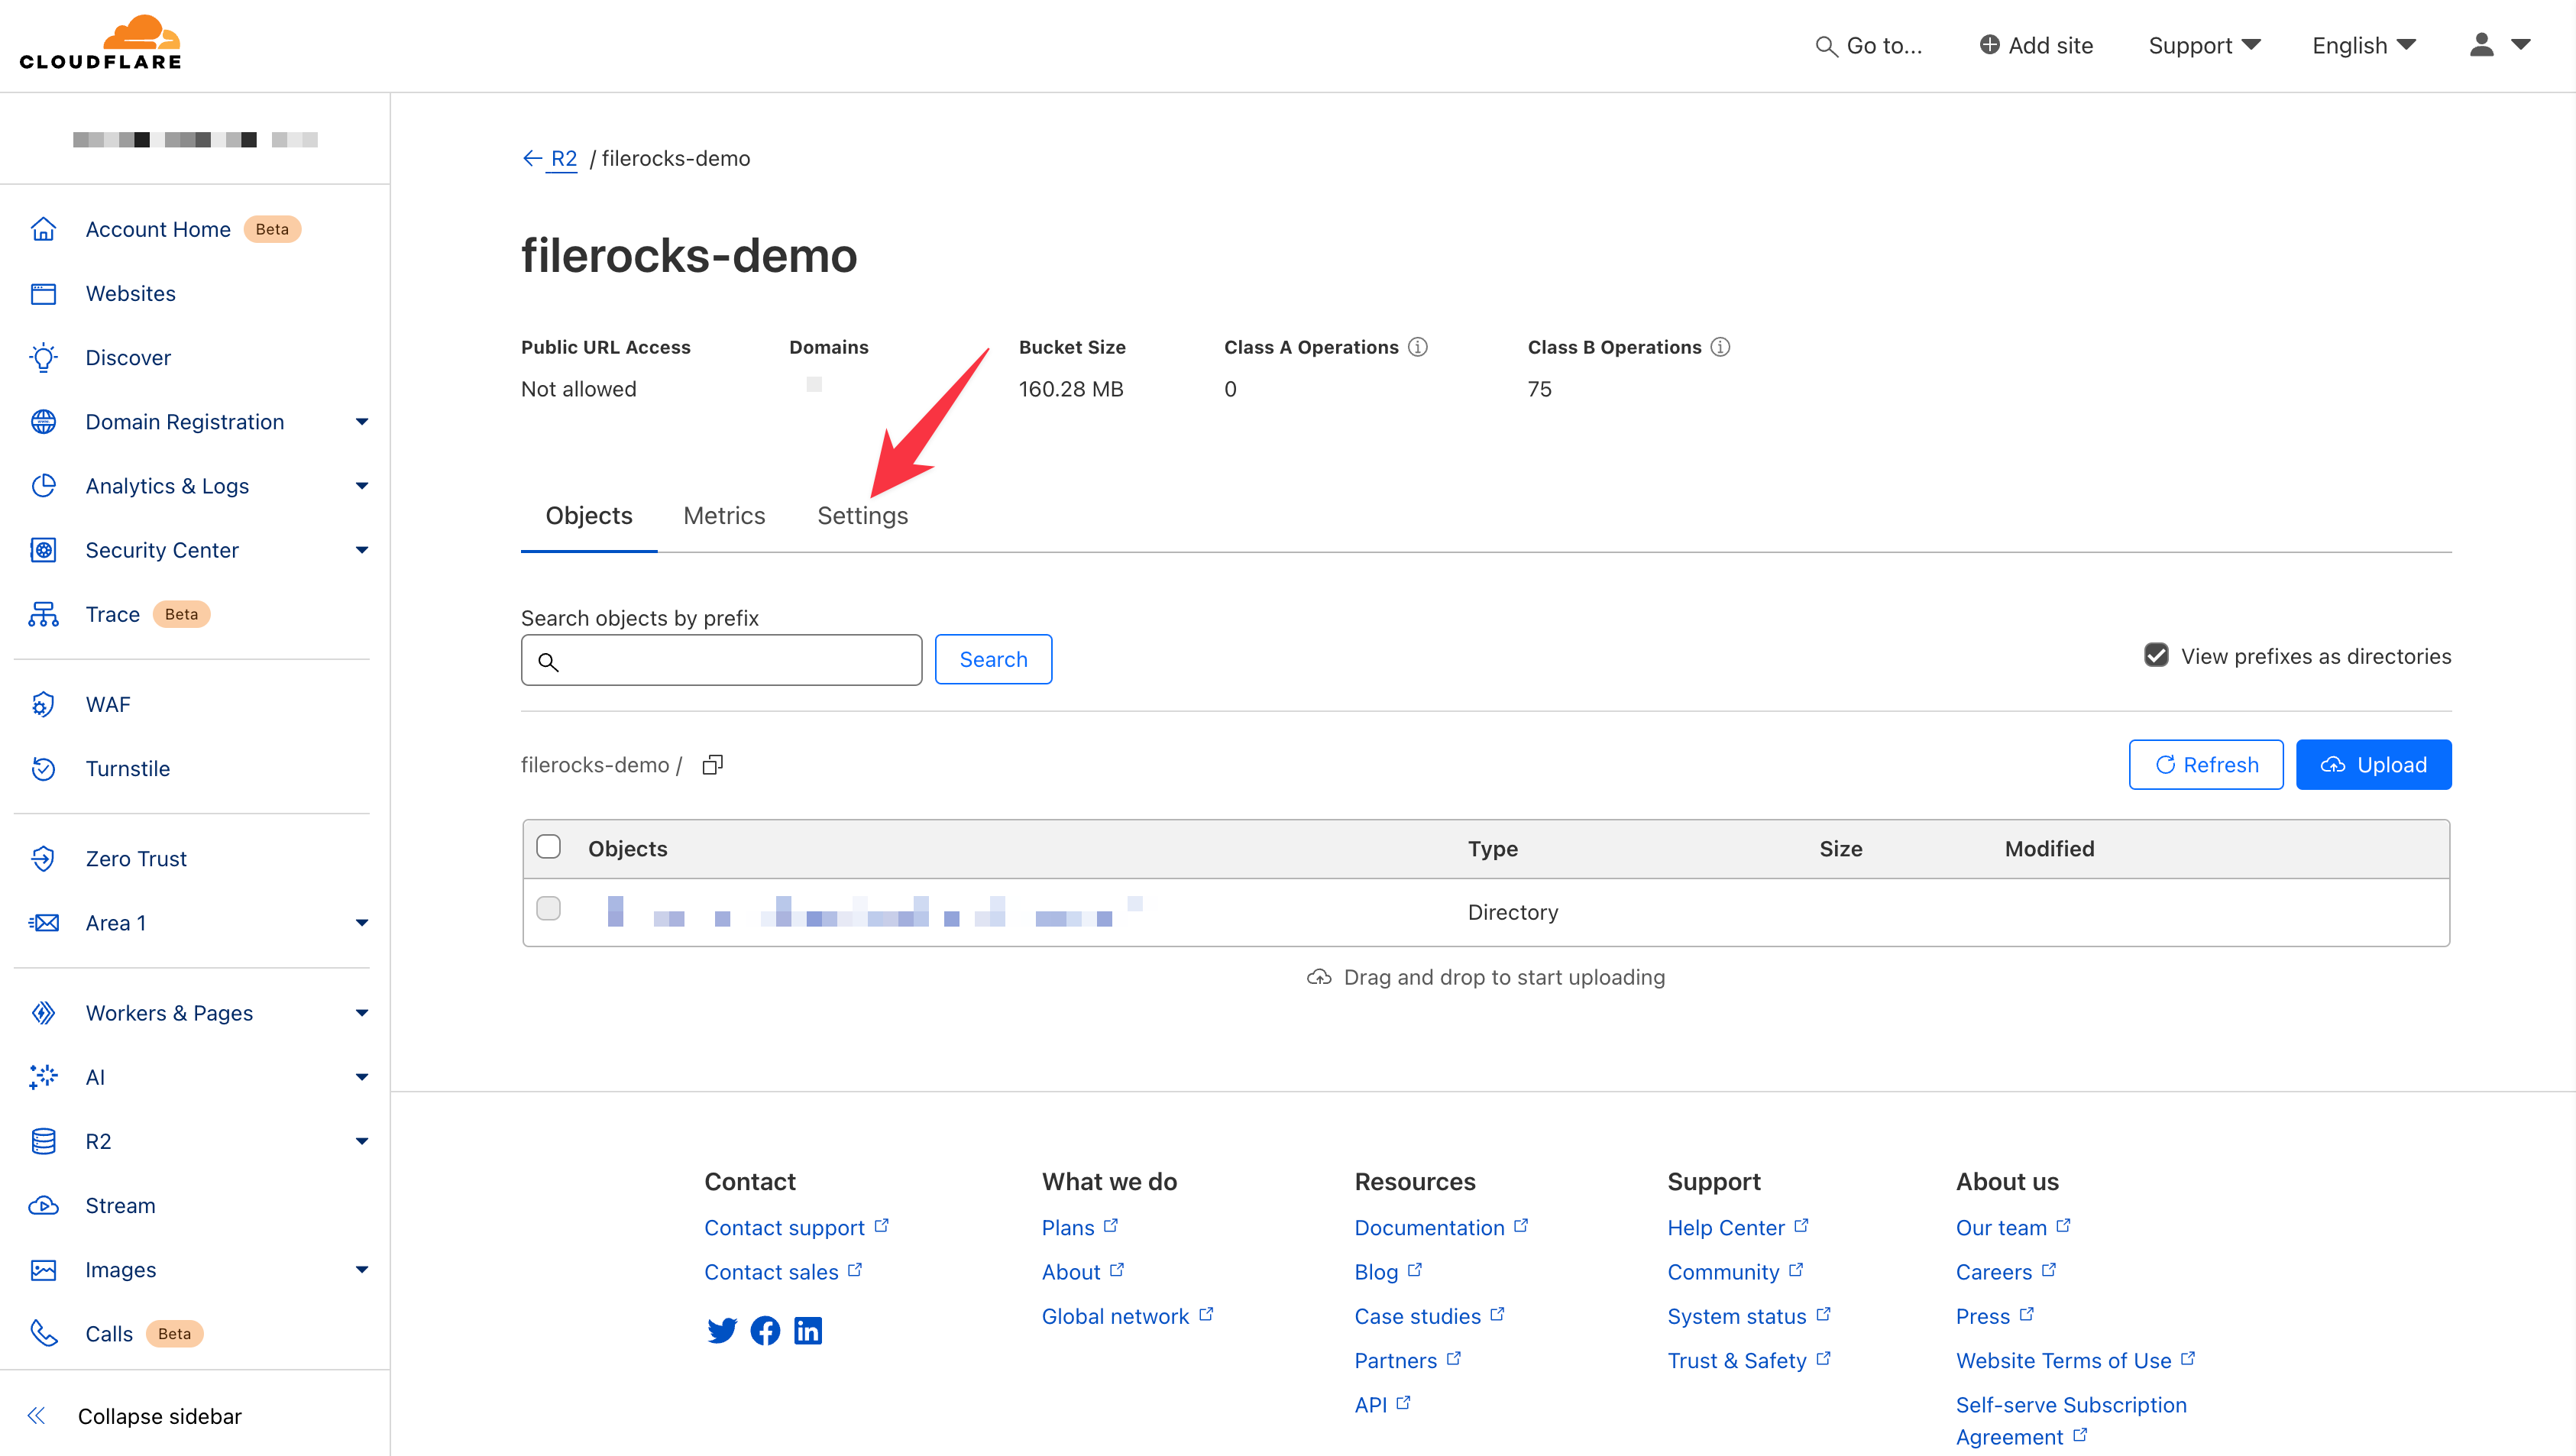2576x1456 pixels.
Task: Switch to the Objects tab
Action: [588, 515]
